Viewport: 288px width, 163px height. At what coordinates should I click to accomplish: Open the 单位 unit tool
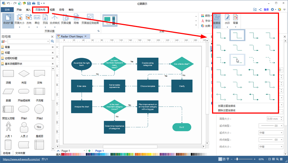click(37, 21)
